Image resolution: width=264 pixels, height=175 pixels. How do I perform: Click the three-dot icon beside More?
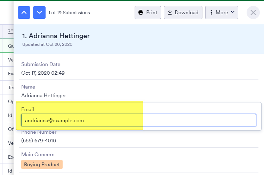[x=211, y=12]
